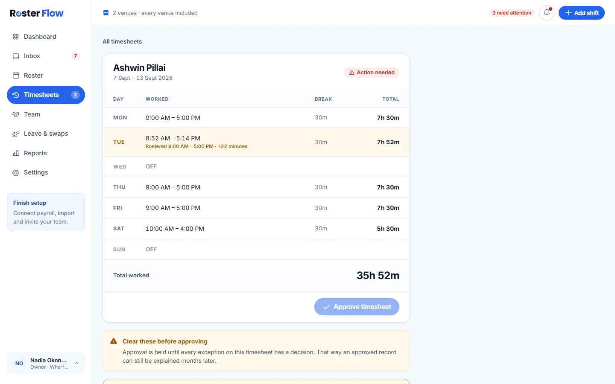This screenshot has height=384, width=615.
Task: Click the Leave & swaps icon
Action: click(x=16, y=134)
